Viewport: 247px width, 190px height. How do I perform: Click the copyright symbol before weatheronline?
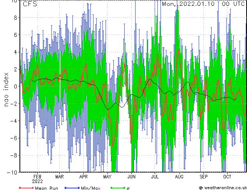pos(201,188)
